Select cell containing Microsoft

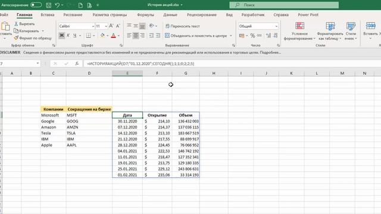tap(53, 115)
